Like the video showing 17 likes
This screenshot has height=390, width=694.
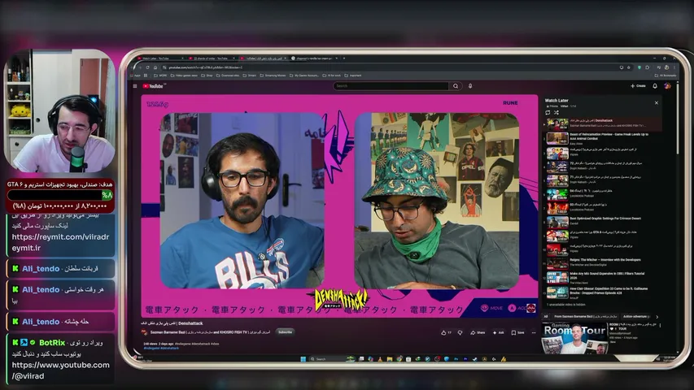[x=446, y=332]
